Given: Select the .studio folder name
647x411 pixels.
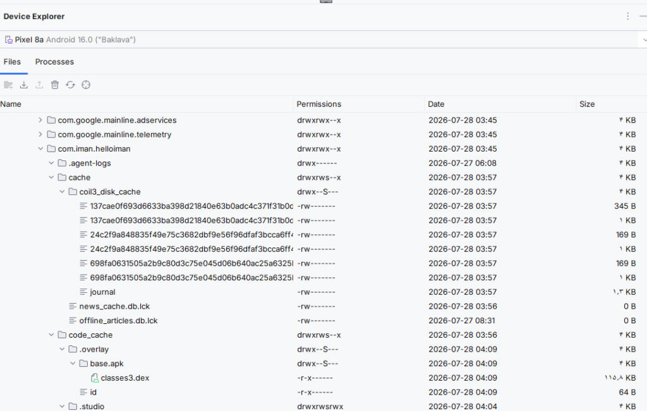Looking at the screenshot, I should pos(92,407).
